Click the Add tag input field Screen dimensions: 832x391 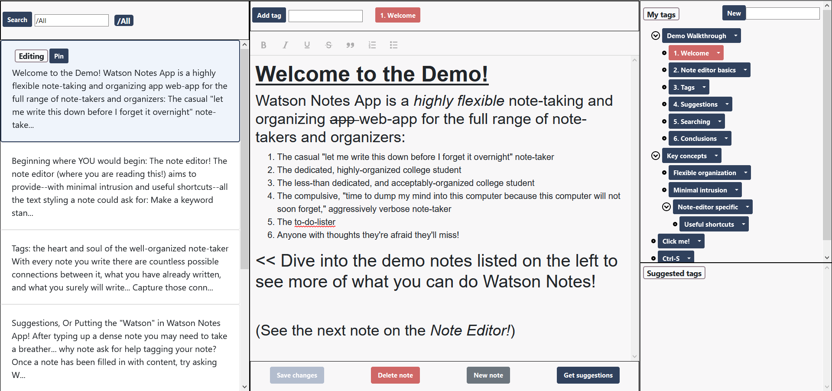pyautogui.click(x=325, y=16)
